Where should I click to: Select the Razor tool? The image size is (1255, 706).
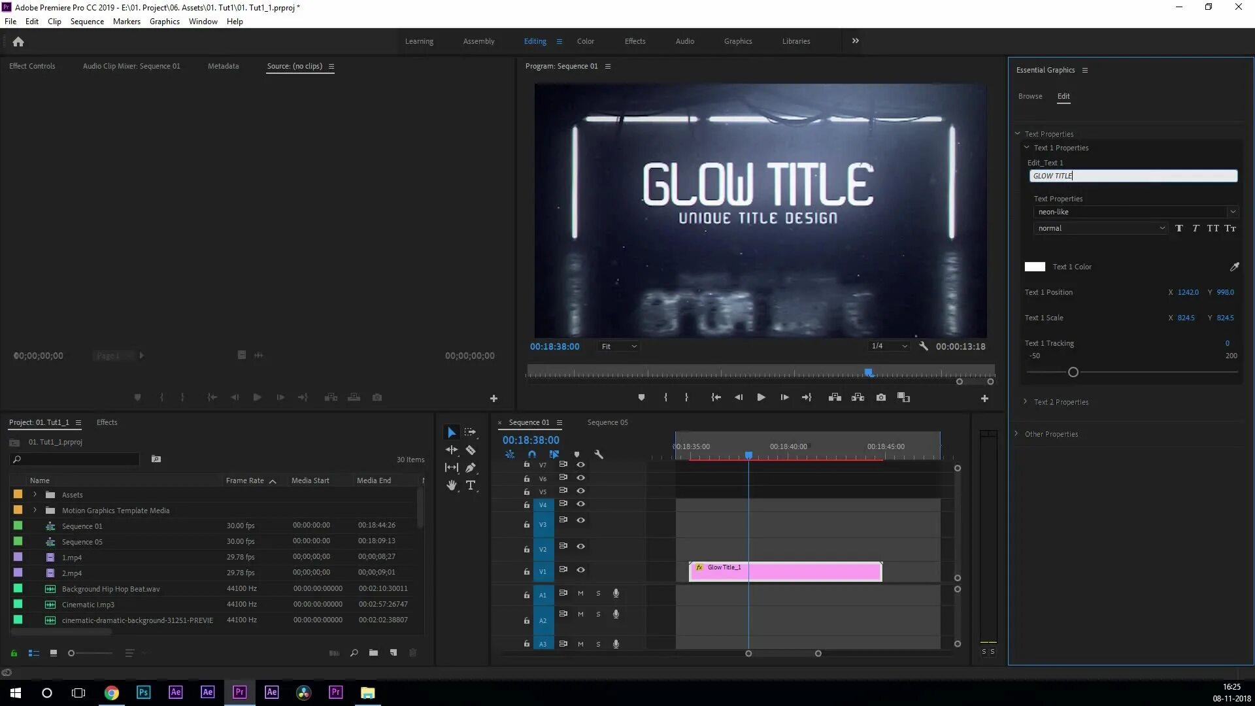470,450
